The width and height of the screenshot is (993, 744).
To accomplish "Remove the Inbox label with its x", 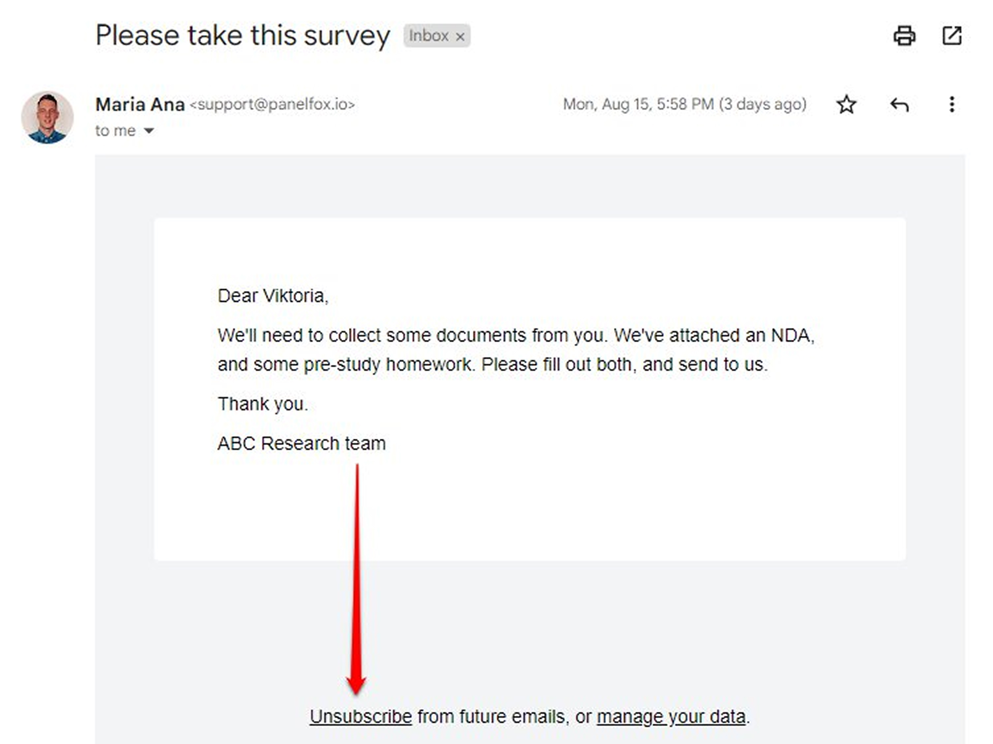I will pyautogui.click(x=460, y=37).
